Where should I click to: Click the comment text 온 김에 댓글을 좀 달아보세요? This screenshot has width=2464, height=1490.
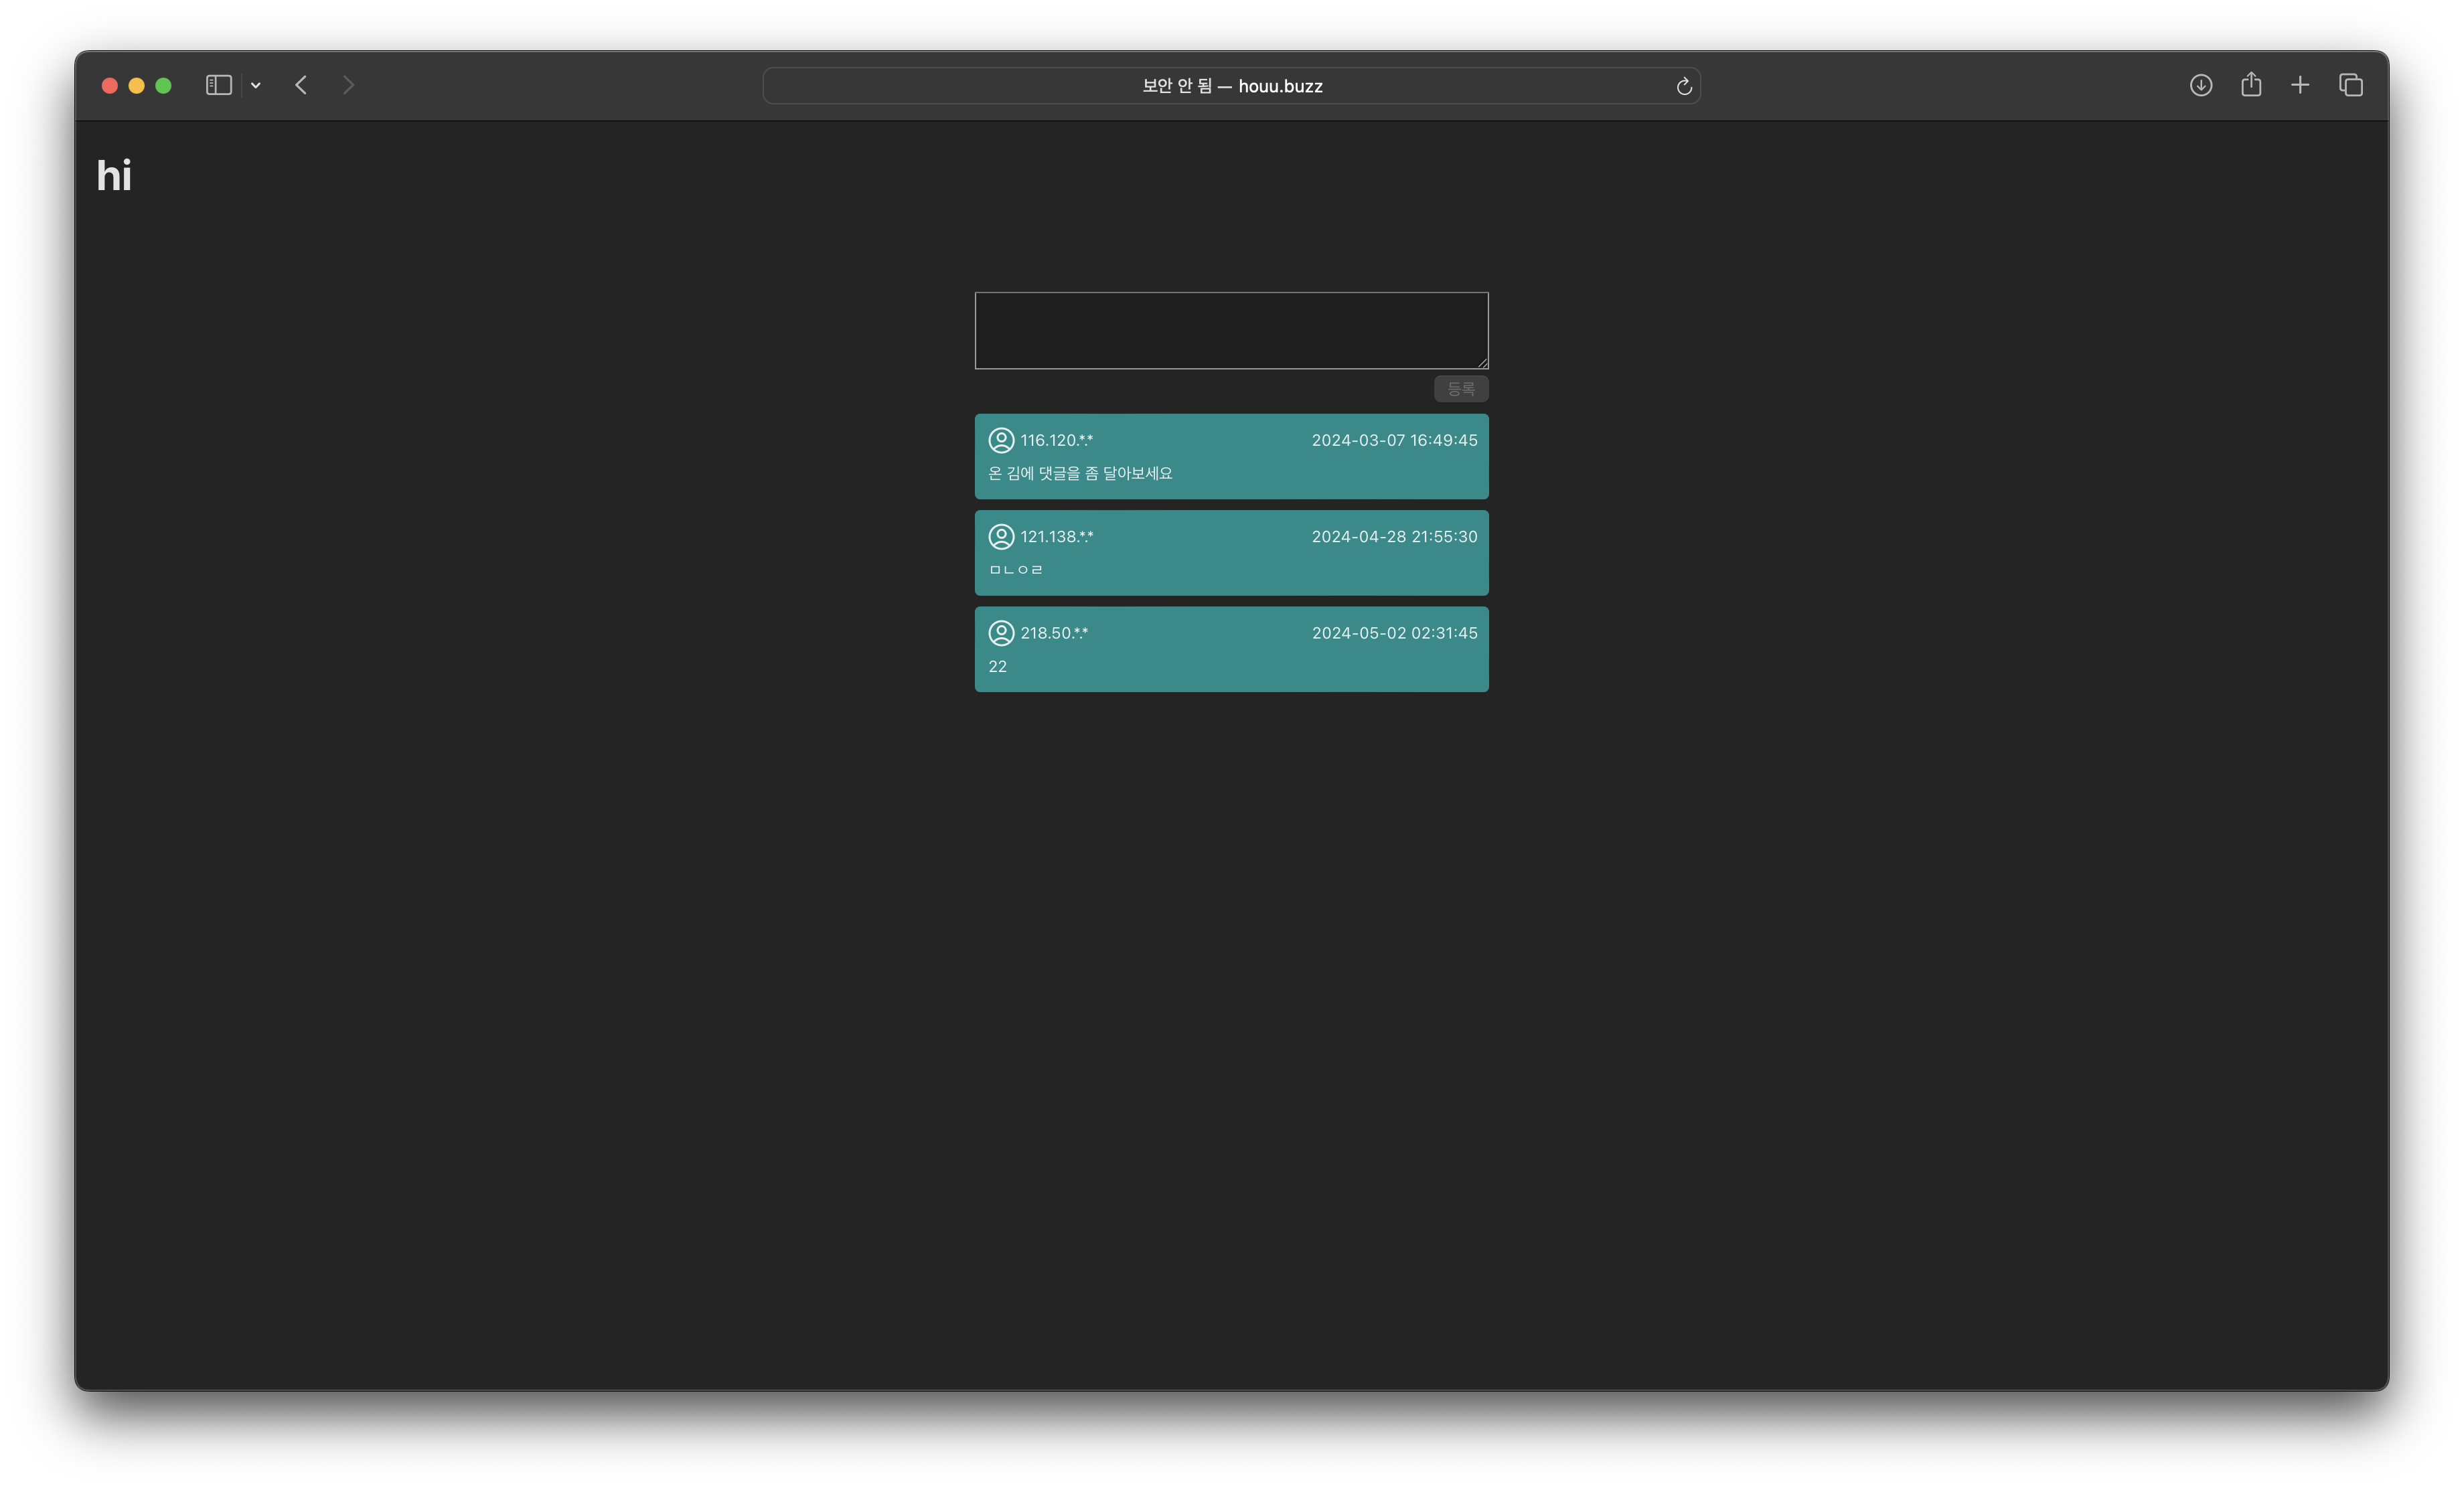(x=1080, y=473)
